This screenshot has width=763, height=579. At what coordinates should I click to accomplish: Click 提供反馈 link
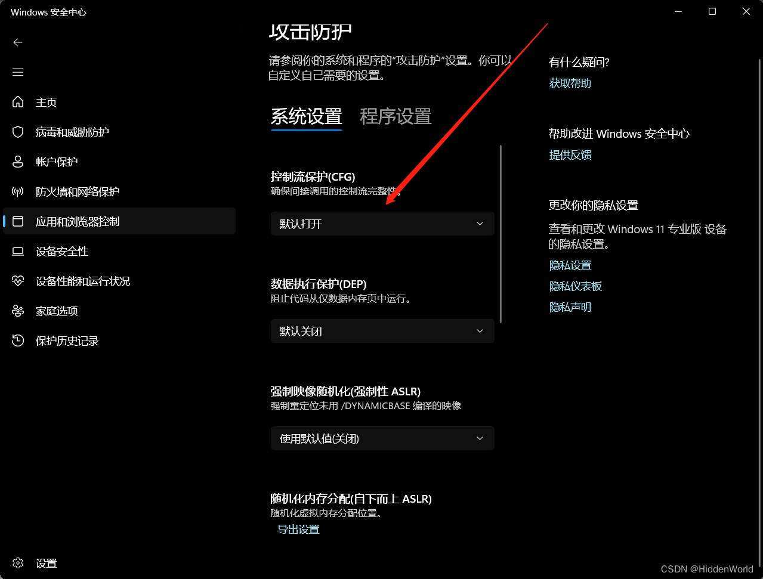[x=570, y=154]
